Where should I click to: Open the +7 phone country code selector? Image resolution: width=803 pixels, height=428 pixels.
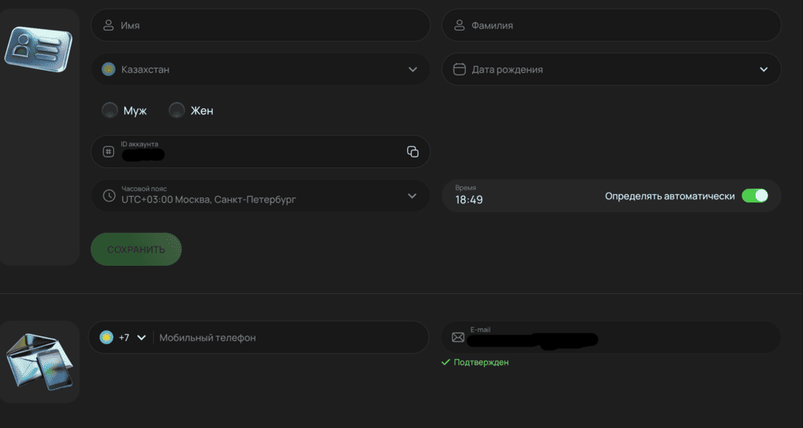point(123,338)
